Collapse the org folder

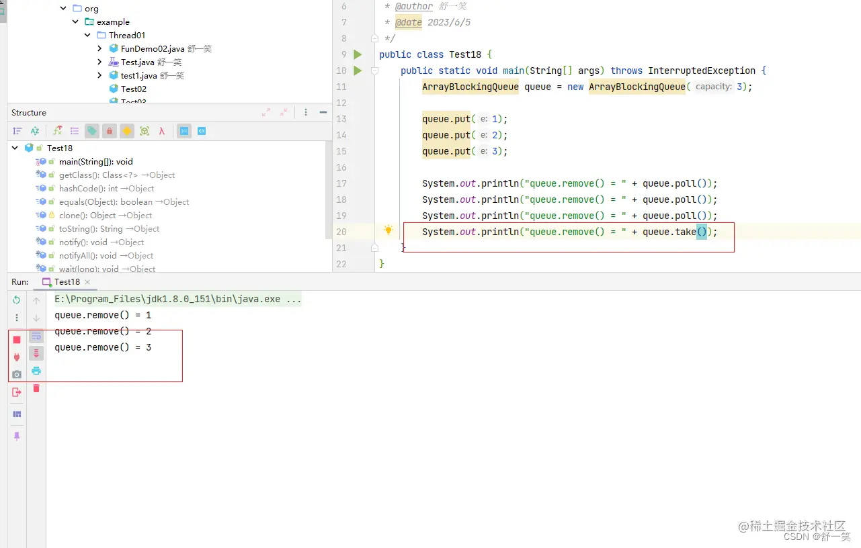coord(64,9)
